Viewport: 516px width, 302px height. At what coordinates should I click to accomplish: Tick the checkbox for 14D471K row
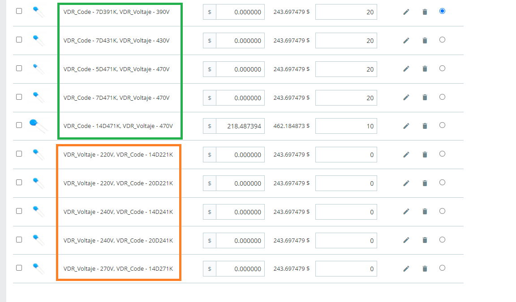click(19, 125)
